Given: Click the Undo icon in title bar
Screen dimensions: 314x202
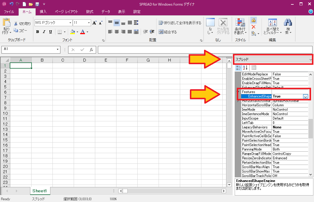Looking at the screenshot, I should tap(11, 4).
